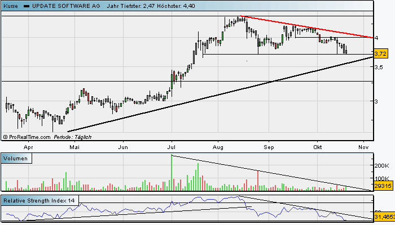Click the Jun label on time axis

coord(123,147)
